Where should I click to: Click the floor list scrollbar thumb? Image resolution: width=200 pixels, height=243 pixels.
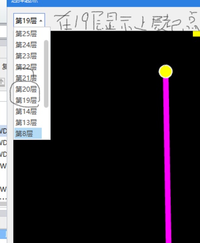tap(46, 74)
